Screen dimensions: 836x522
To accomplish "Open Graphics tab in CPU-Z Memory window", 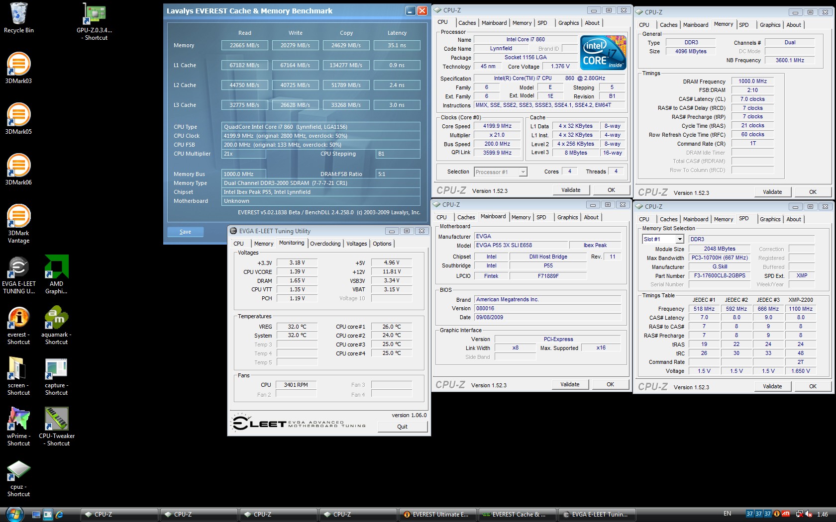I will pyautogui.click(x=770, y=25).
